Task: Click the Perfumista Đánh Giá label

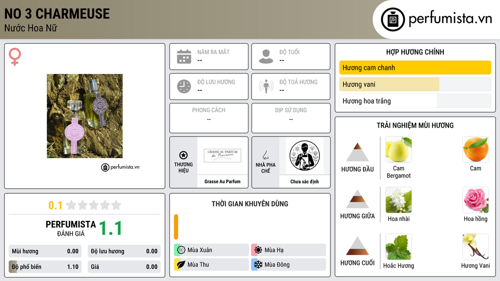Action: point(71,228)
